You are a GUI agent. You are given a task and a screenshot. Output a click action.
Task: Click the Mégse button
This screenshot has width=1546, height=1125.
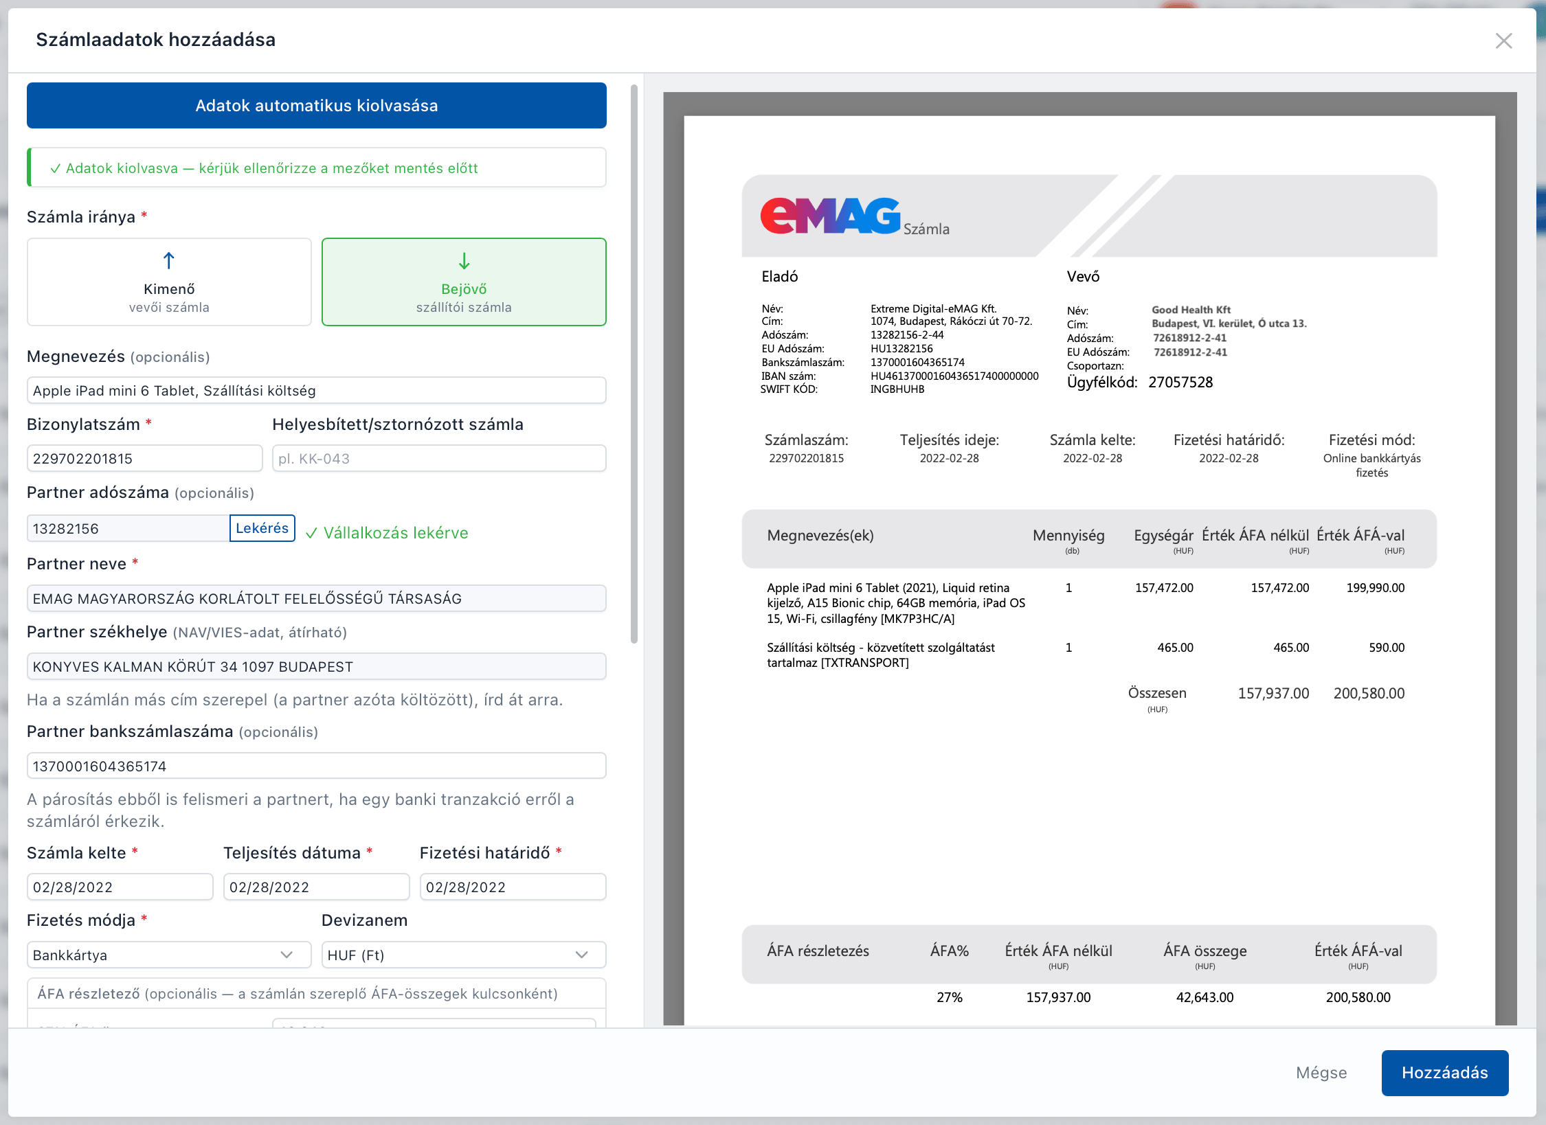coord(1321,1073)
